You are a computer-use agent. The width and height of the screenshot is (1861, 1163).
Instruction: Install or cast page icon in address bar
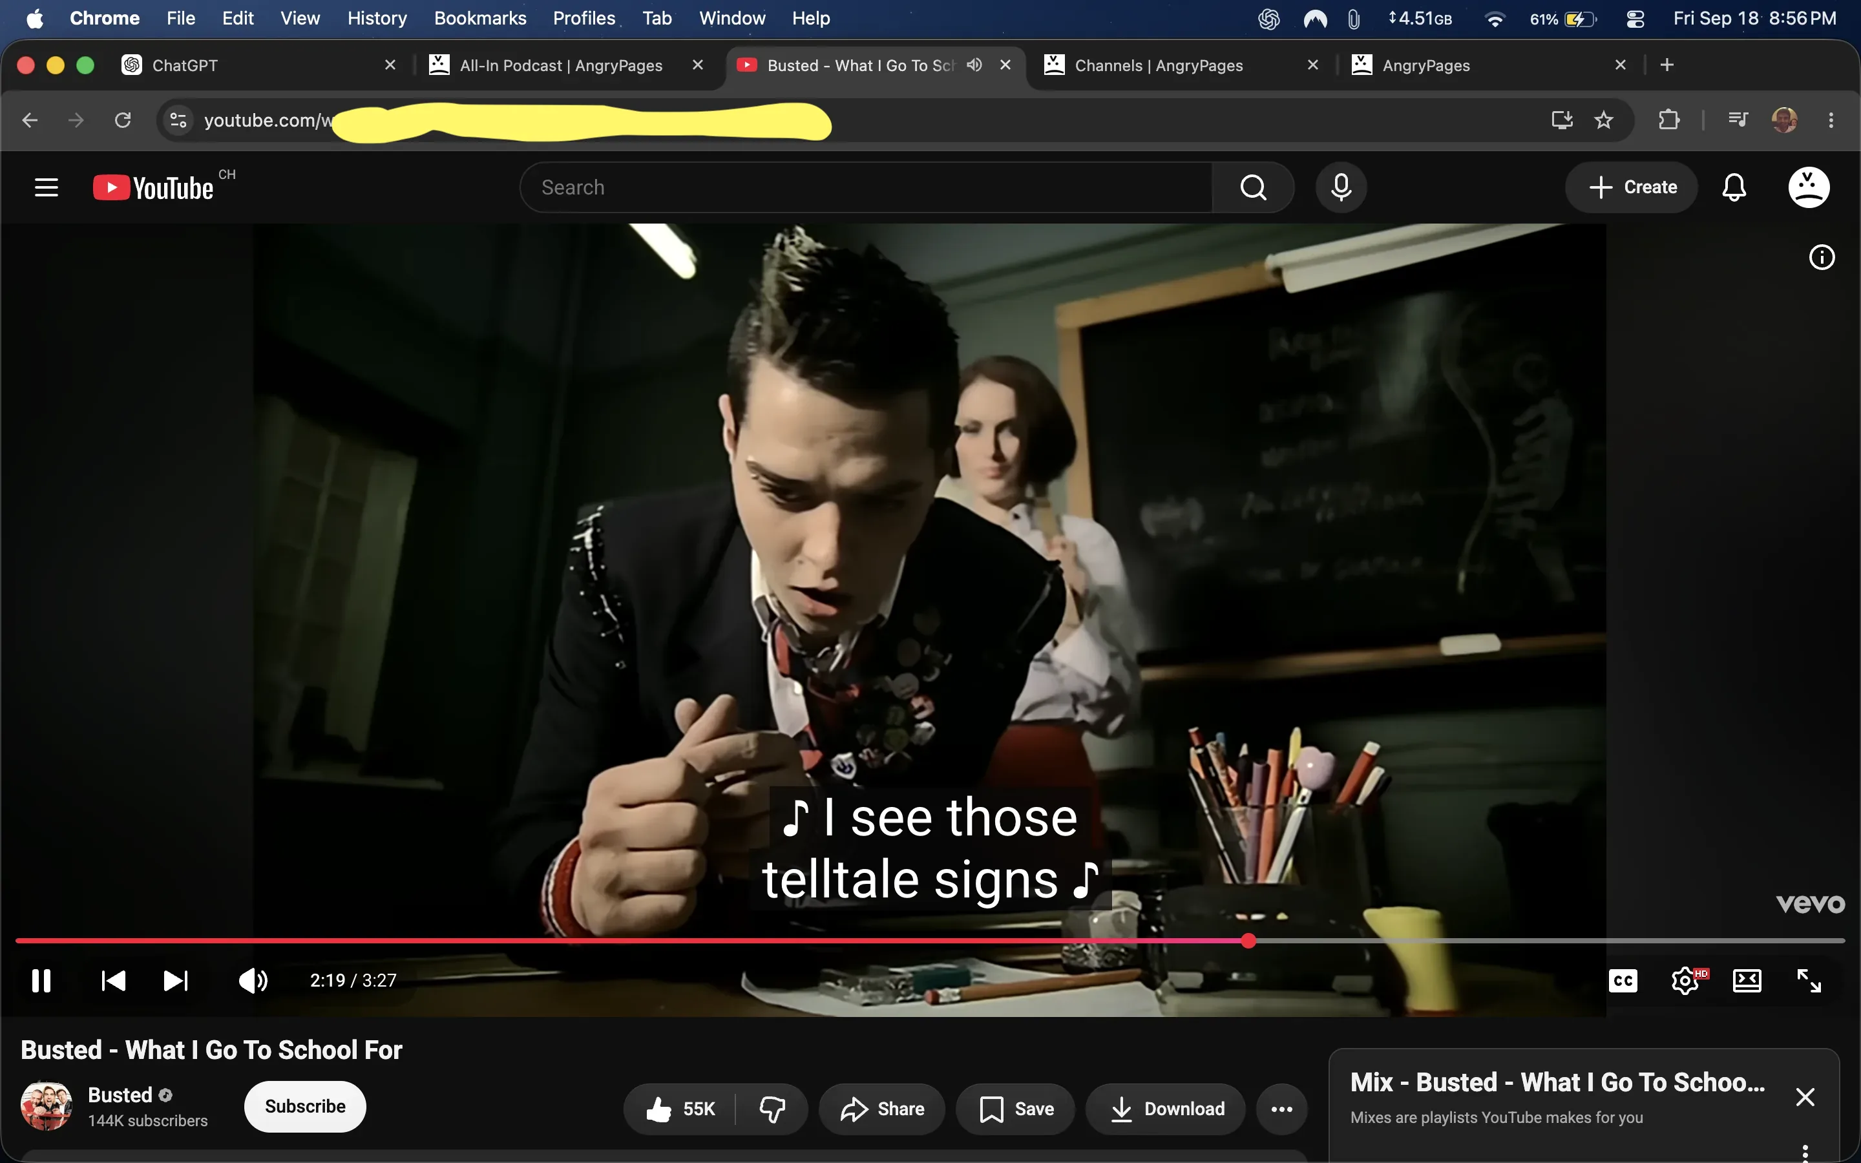pos(1562,120)
